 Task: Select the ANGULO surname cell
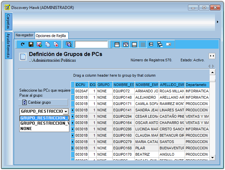(x=172, y=154)
